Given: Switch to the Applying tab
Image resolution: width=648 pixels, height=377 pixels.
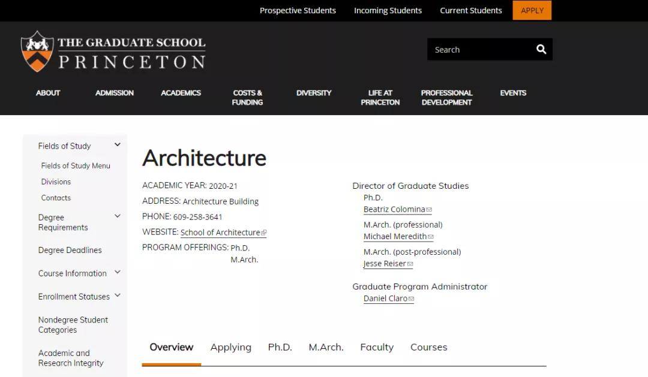Looking at the screenshot, I should [230, 347].
